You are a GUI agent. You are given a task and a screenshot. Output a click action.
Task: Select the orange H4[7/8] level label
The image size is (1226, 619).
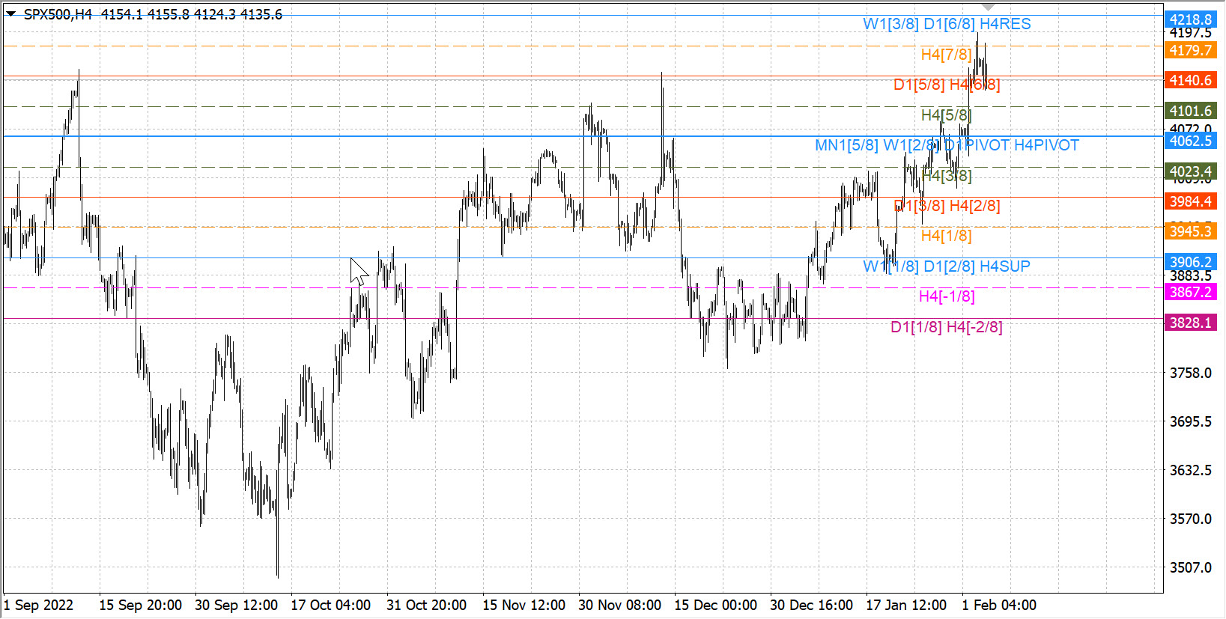pyautogui.click(x=946, y=55)
